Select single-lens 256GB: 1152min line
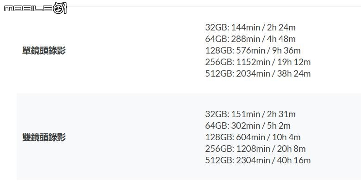 point(258,62)
